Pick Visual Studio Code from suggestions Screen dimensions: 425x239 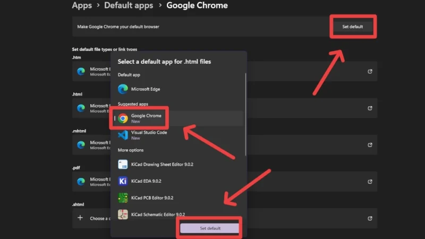click(x=178, y=135)
